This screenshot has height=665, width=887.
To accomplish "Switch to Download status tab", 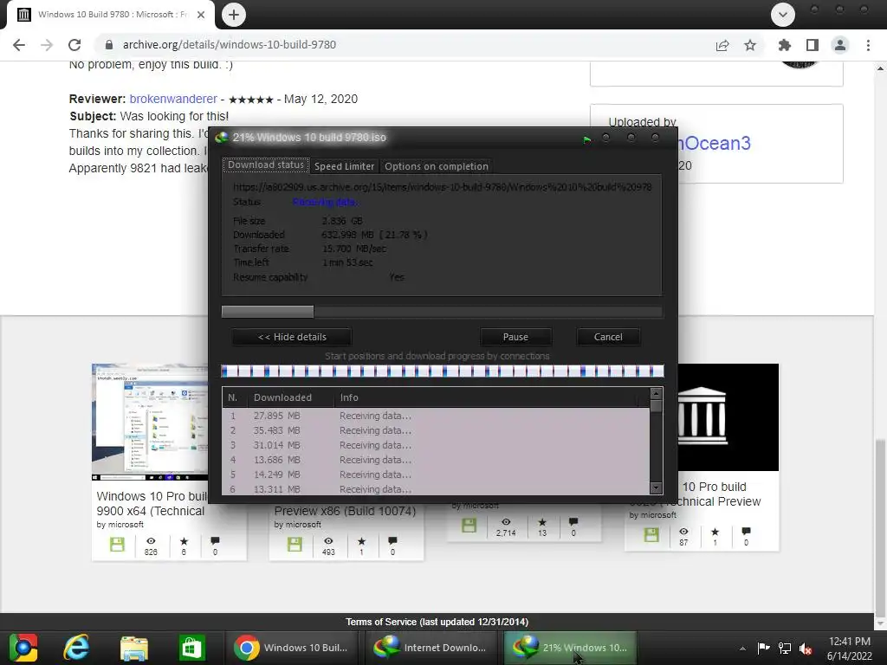I will (x=266, y=165).
